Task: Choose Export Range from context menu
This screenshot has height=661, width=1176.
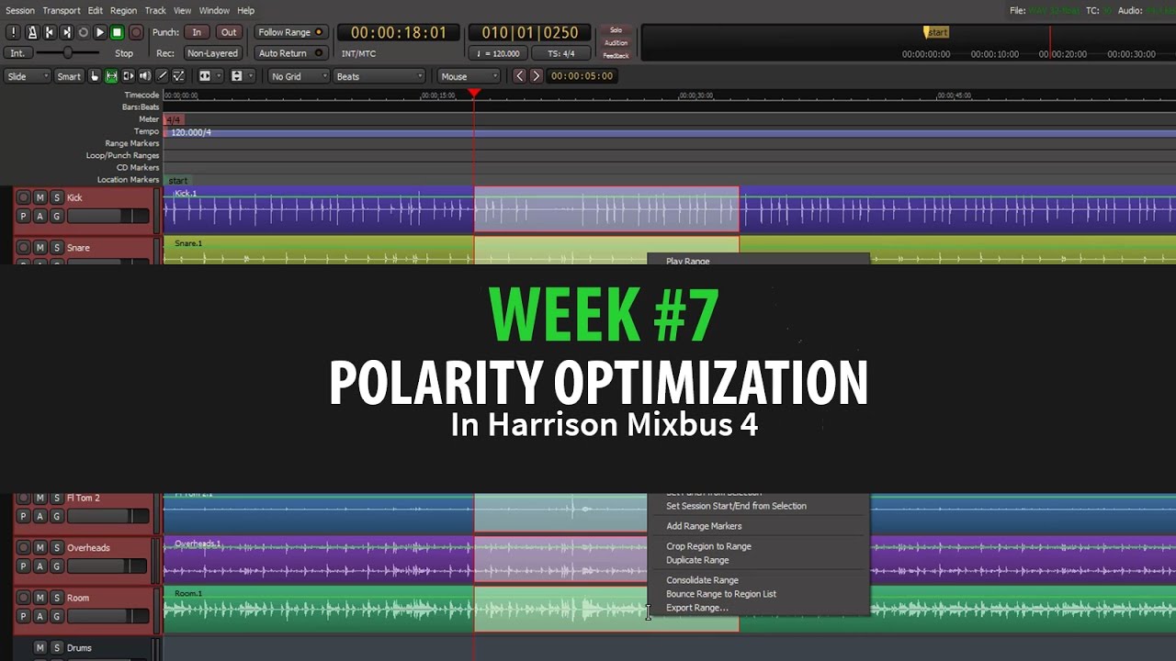Action: click(x=696, y=608)
